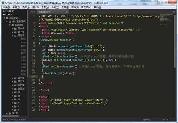Open the 文件(F) menu

click(x=6, y=7)
